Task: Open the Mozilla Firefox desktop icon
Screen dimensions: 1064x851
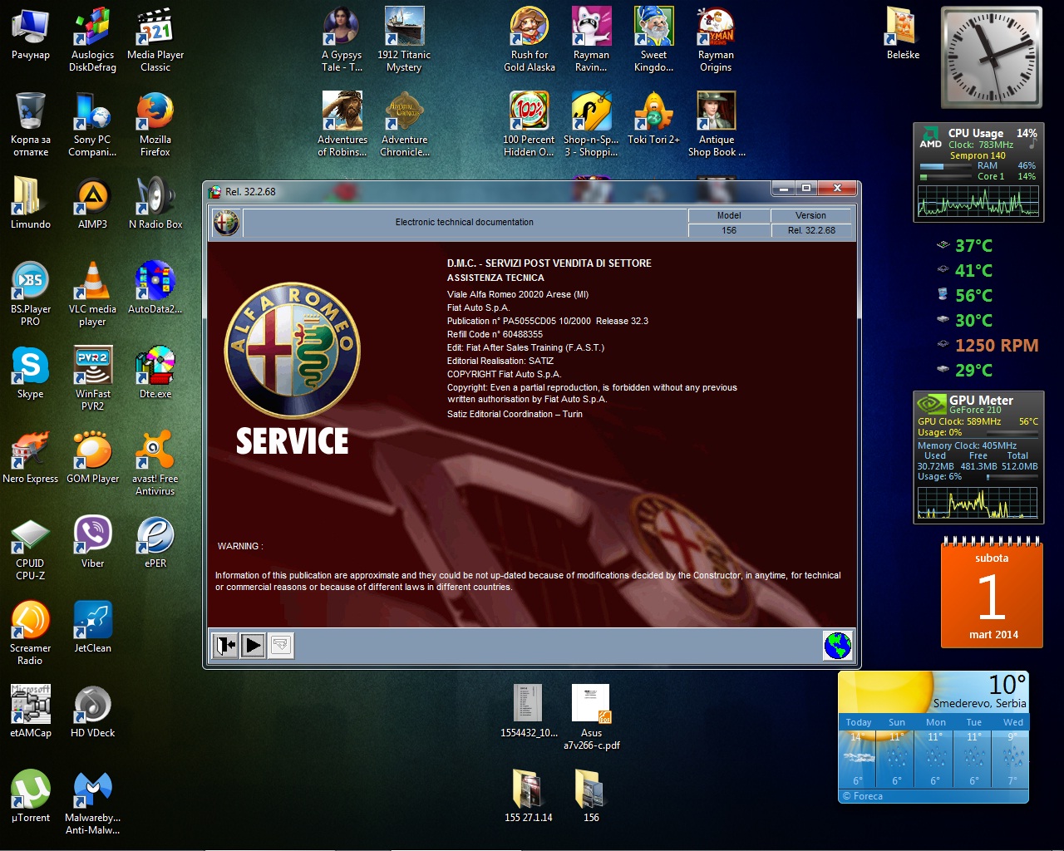Action: coord(155,125)
